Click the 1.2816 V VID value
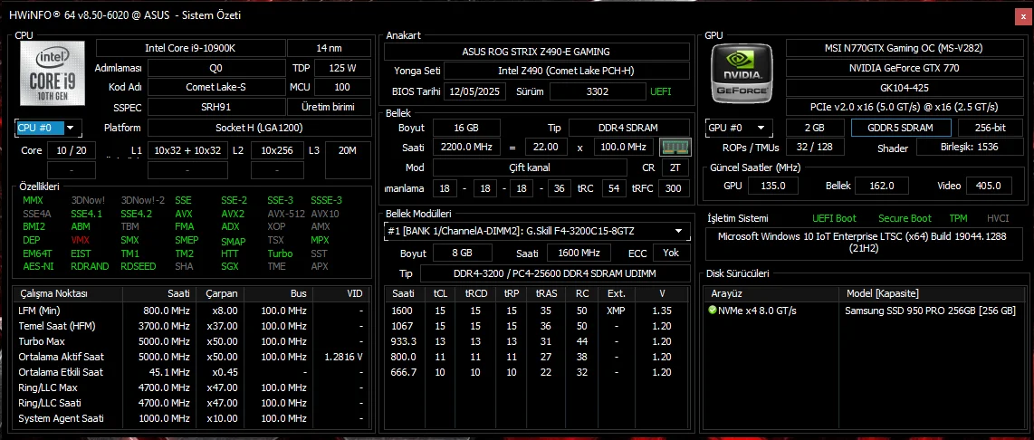 pyautogui.click(x=343, y=357)
